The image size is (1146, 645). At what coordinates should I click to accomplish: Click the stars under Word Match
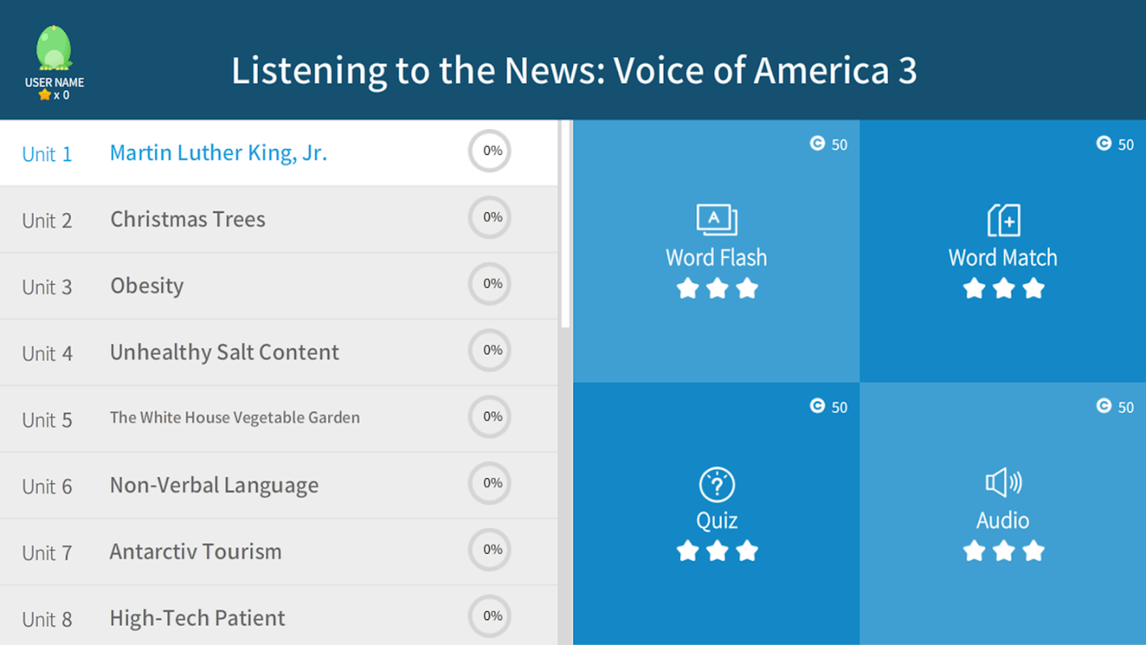(x=1003, y=288)
